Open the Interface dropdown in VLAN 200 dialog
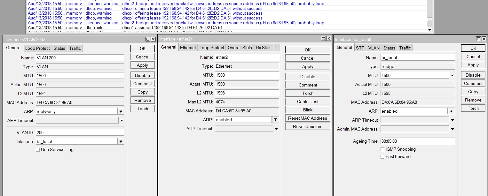 [x=121, y=141]
